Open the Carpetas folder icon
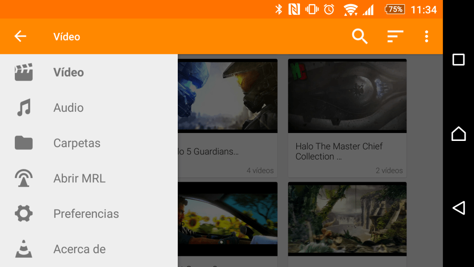The image size is (474, 267). (23, 143)
